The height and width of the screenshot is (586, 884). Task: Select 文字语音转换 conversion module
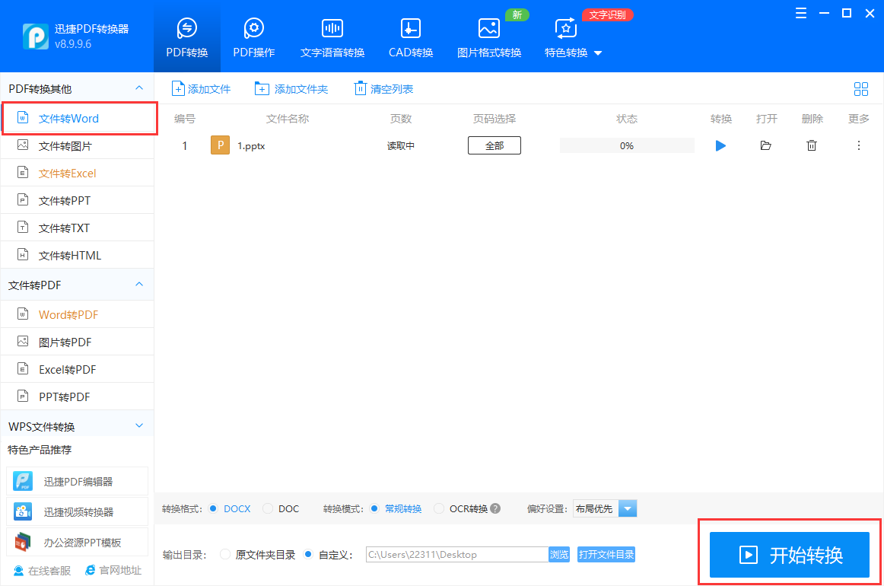332,36
